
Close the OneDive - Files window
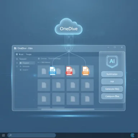122,47
